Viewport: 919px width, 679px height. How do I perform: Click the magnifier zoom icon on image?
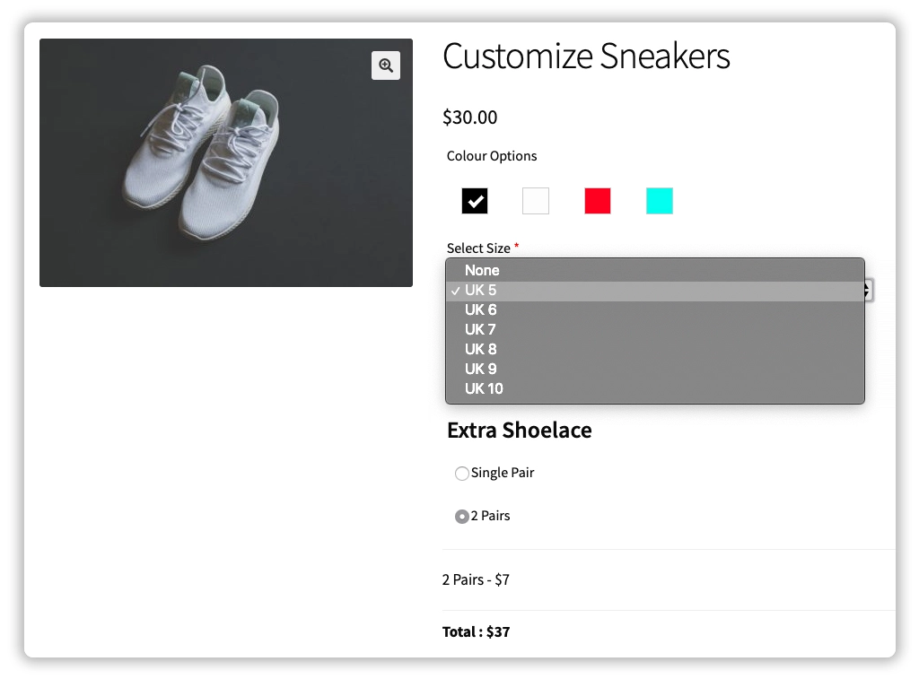[386, 65]
